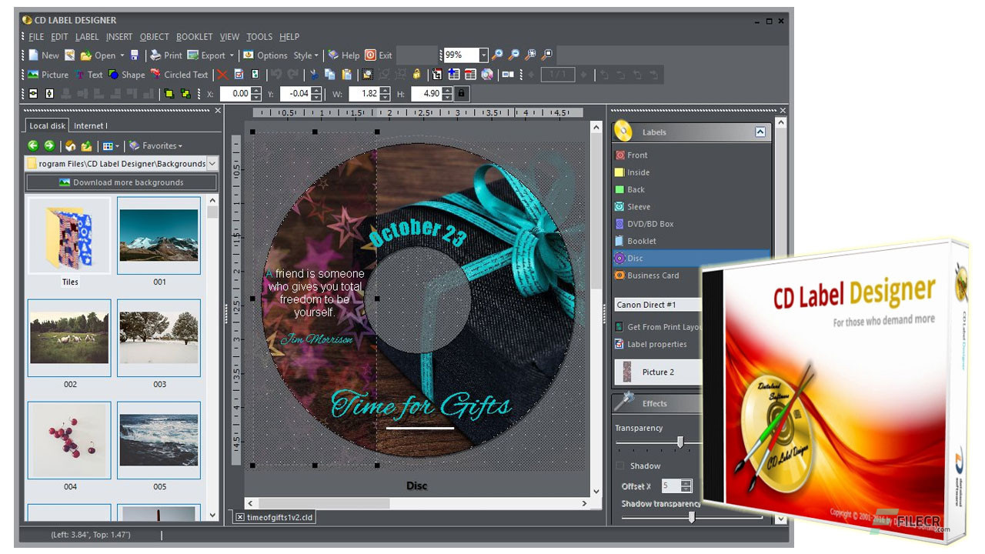985x554 pixels.
Task: Increase the Y value with spinner up arrow
Action: 316,90
